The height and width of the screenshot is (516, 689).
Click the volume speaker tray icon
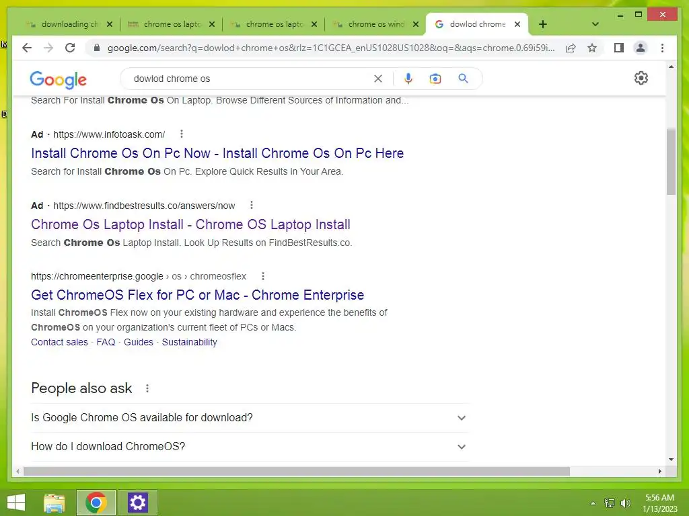625,503
